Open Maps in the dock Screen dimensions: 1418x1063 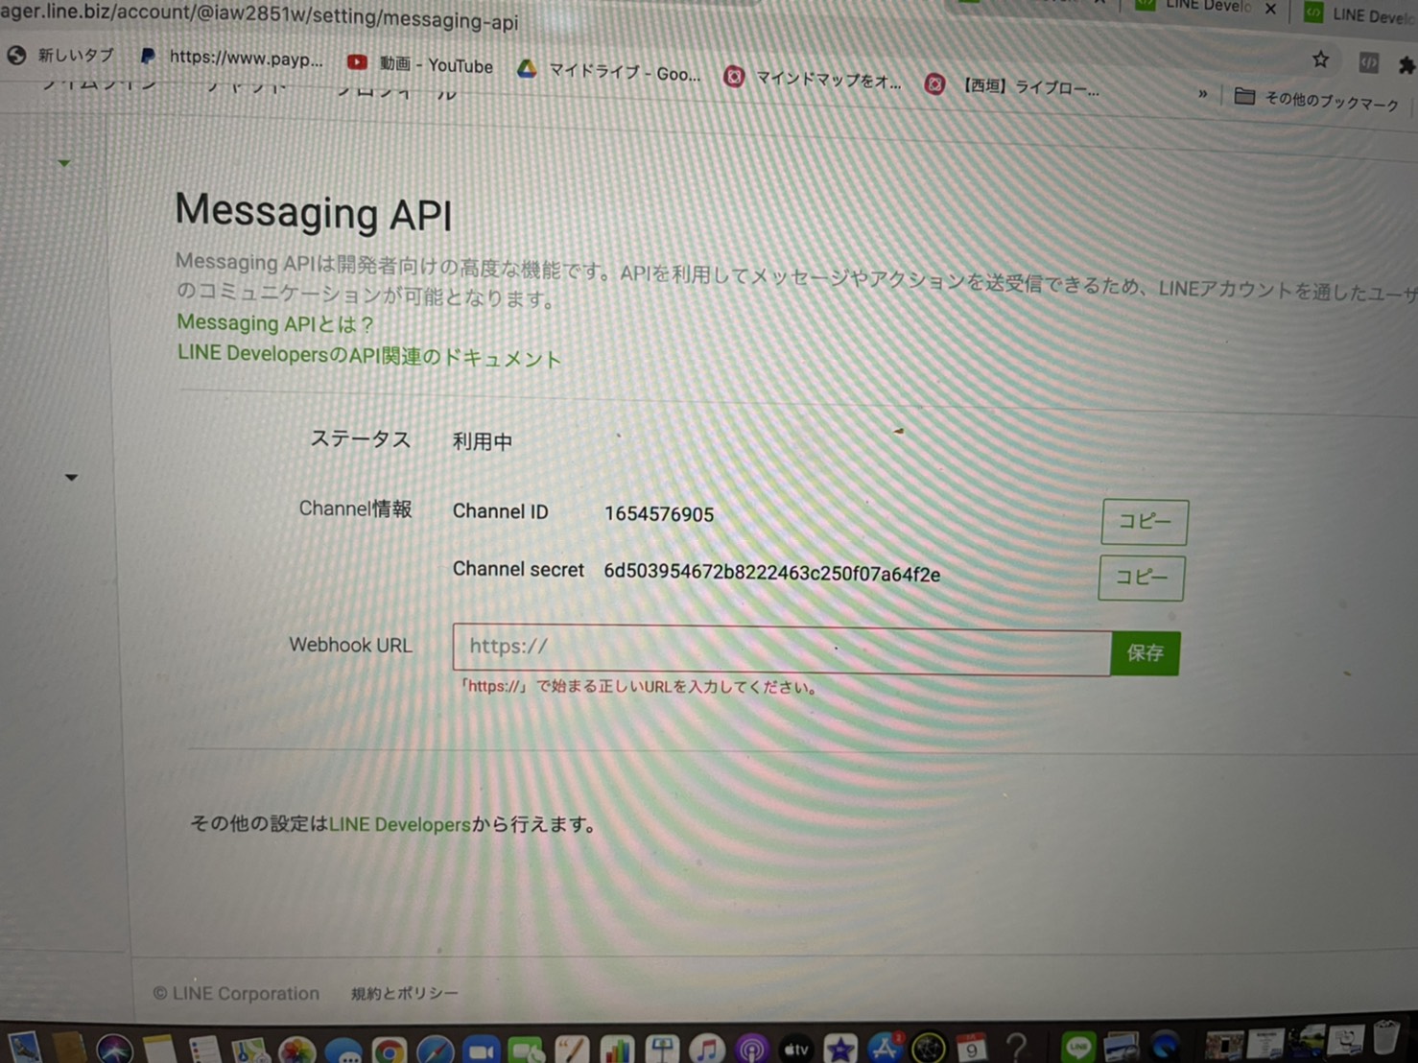249,1051
